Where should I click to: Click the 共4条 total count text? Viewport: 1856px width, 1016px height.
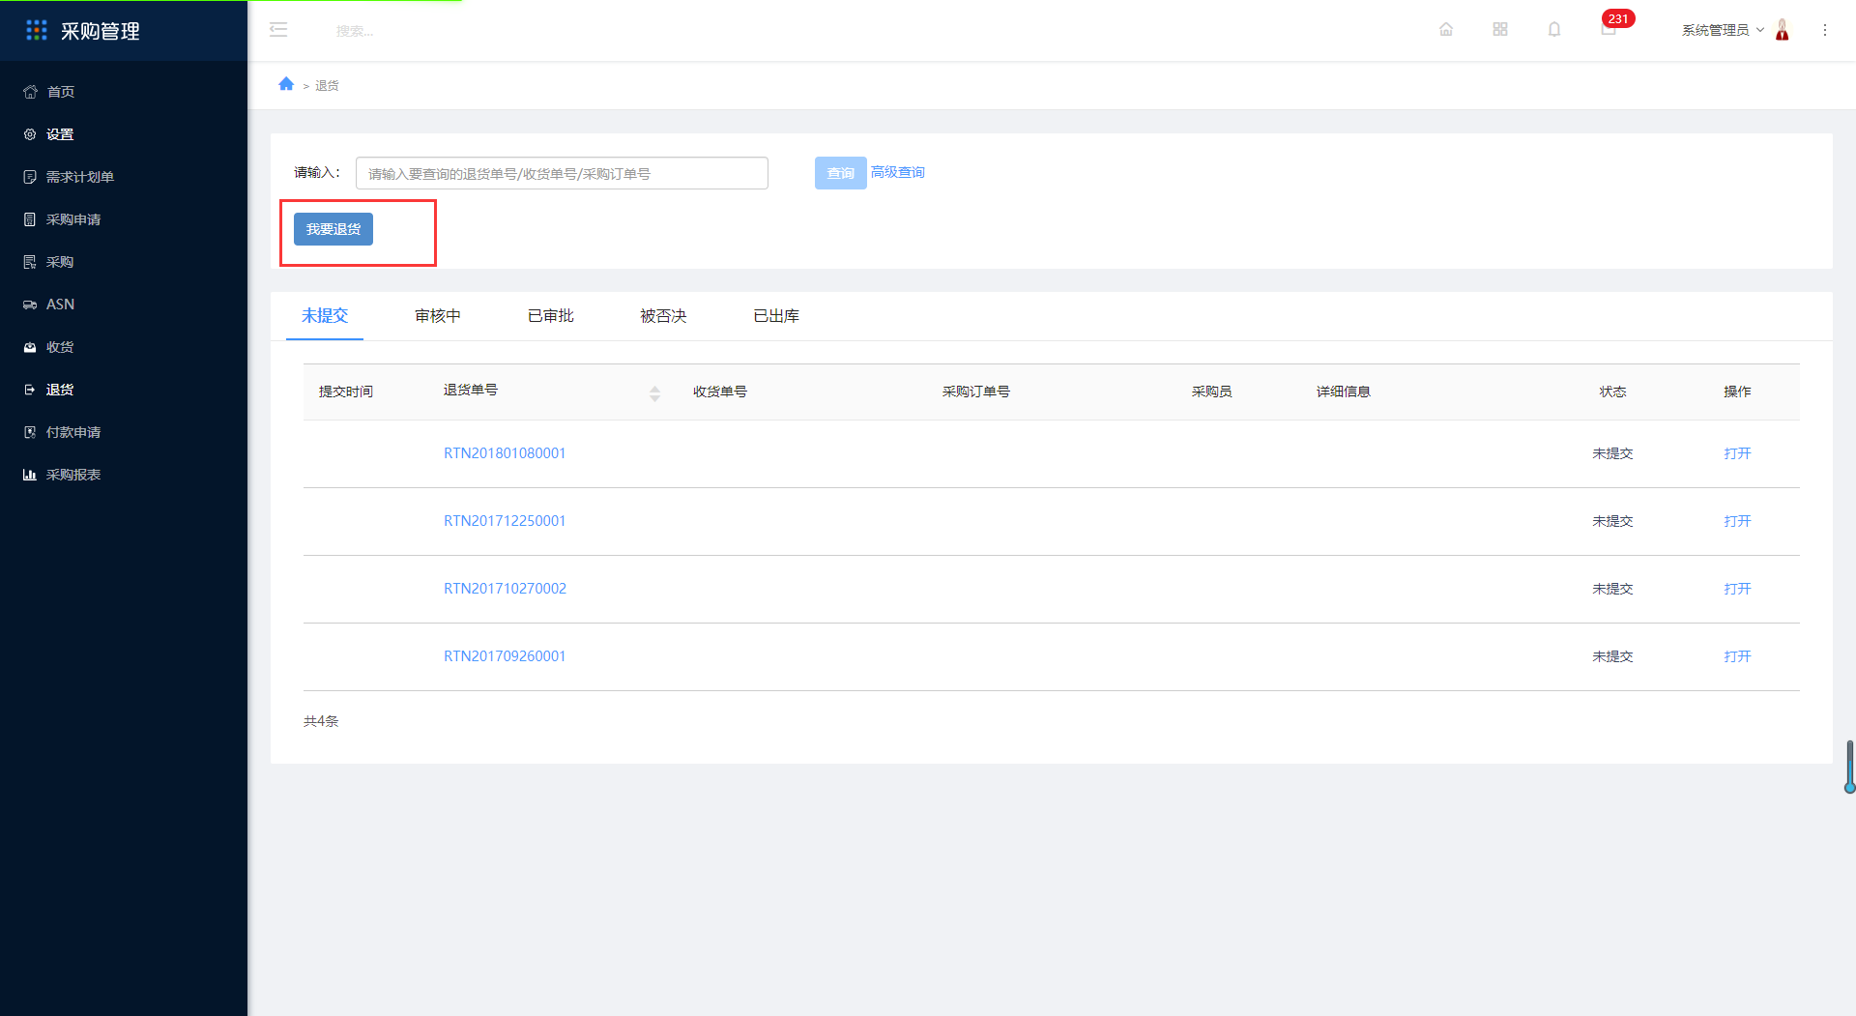(321, 721)
